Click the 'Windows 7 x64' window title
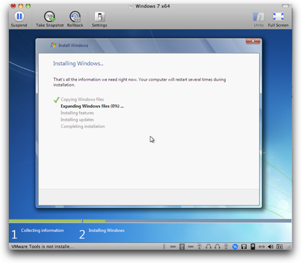 (x=152, y=6)
